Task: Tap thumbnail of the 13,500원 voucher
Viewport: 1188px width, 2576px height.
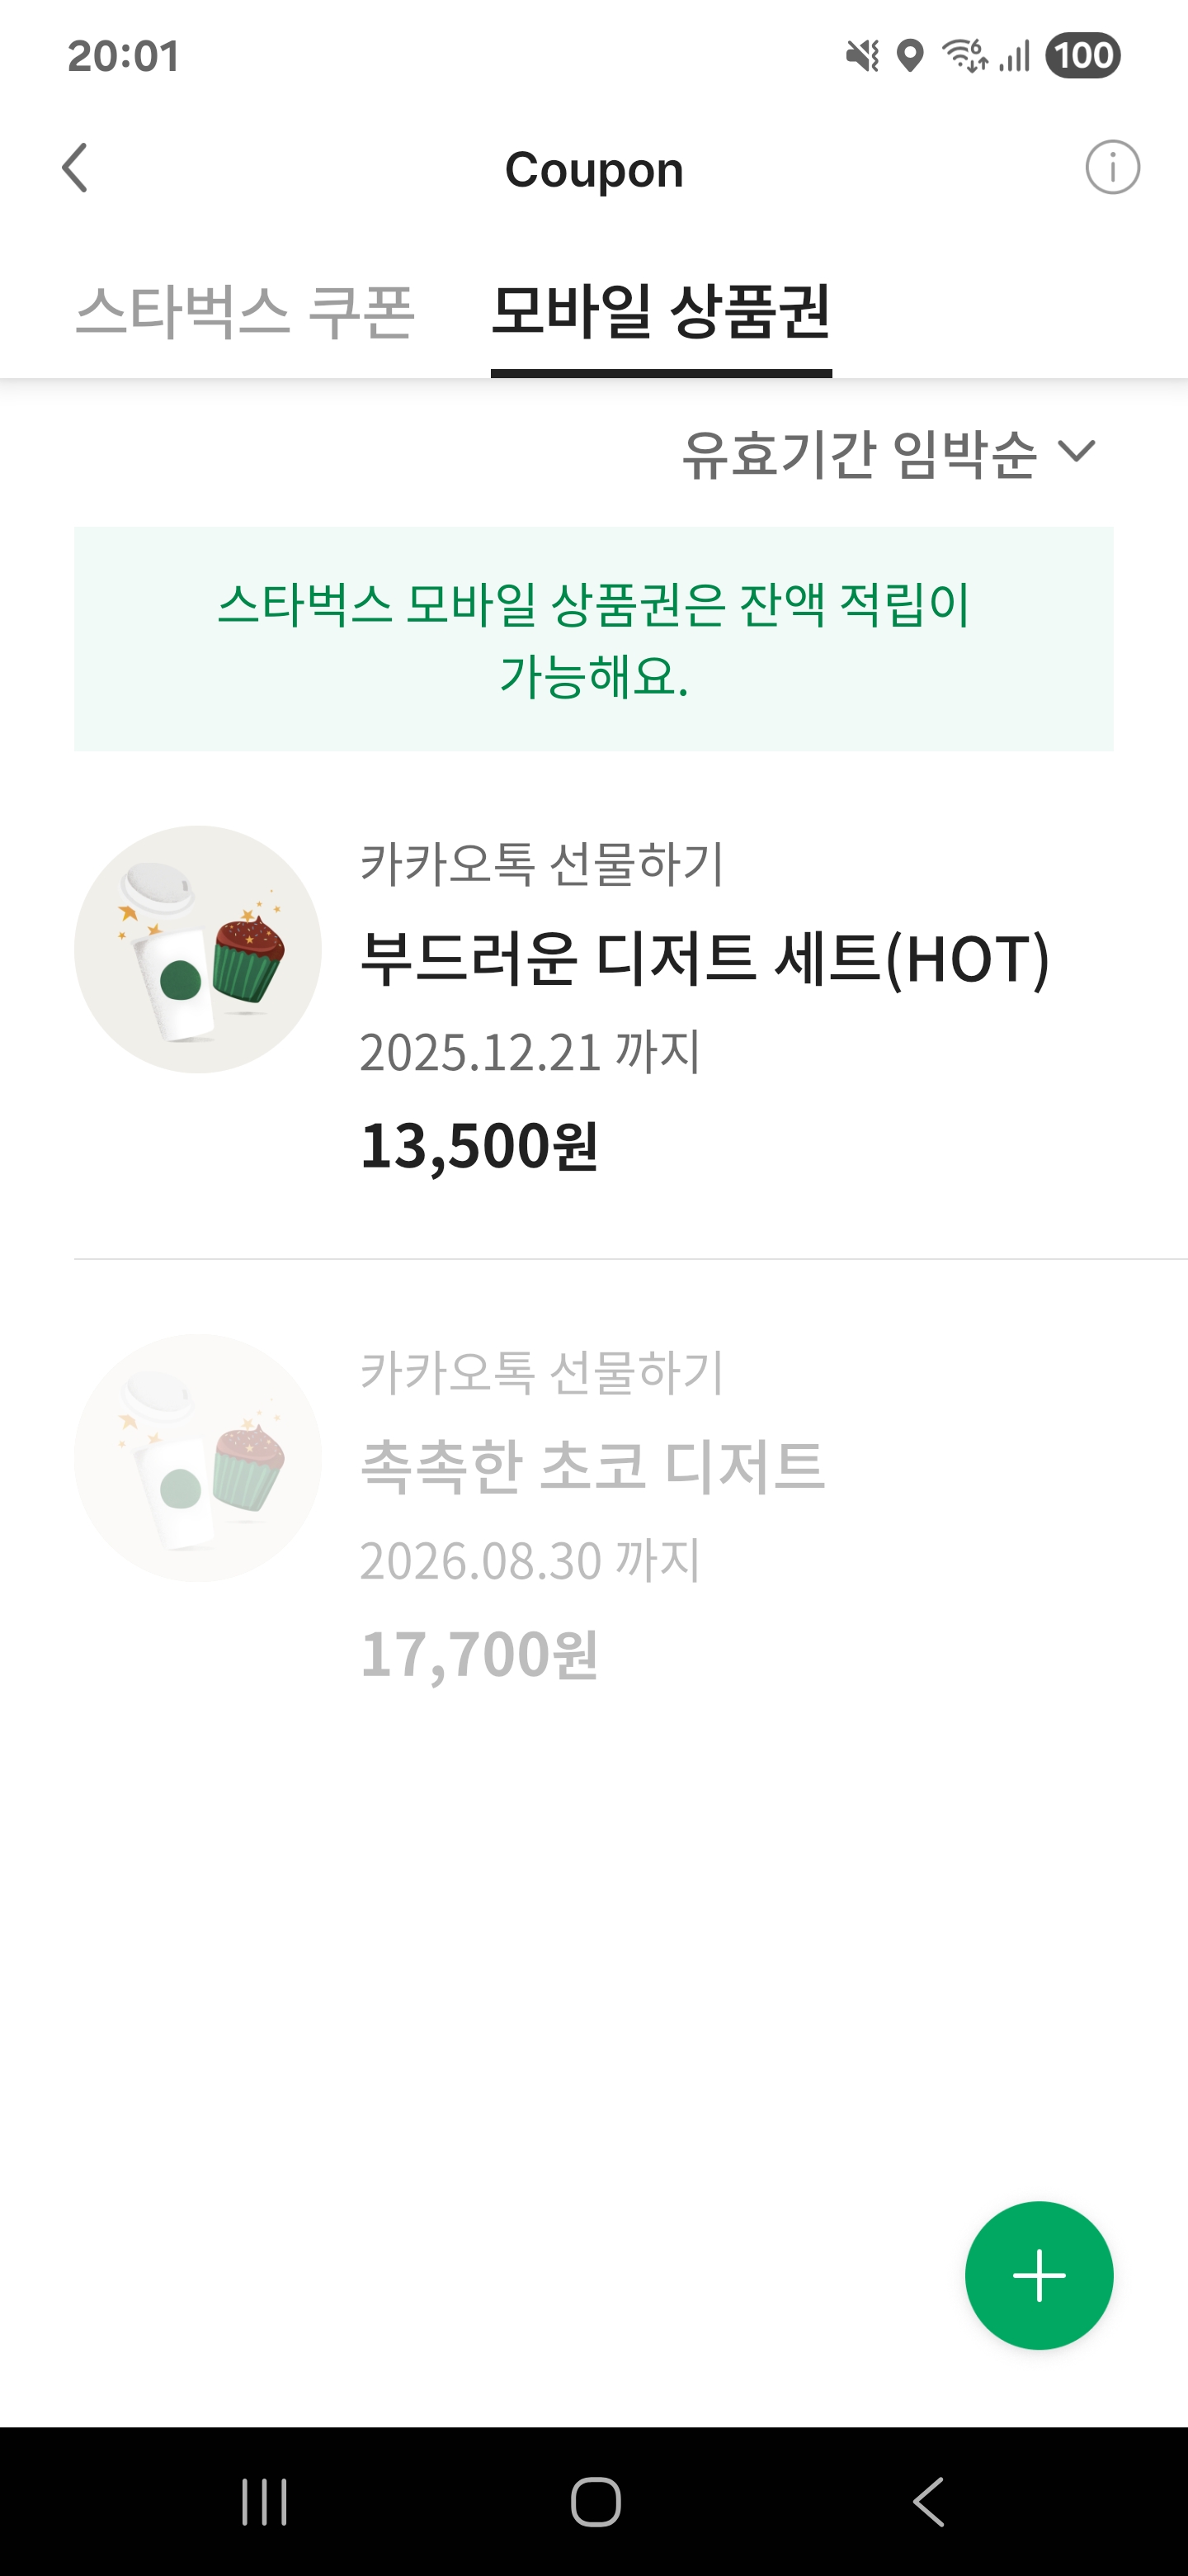Action: point(198,949)
